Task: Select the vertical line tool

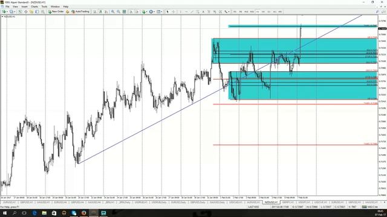Action: [x=180, y=11]
